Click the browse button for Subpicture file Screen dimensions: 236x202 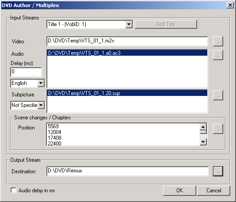[x=218, y=95]
